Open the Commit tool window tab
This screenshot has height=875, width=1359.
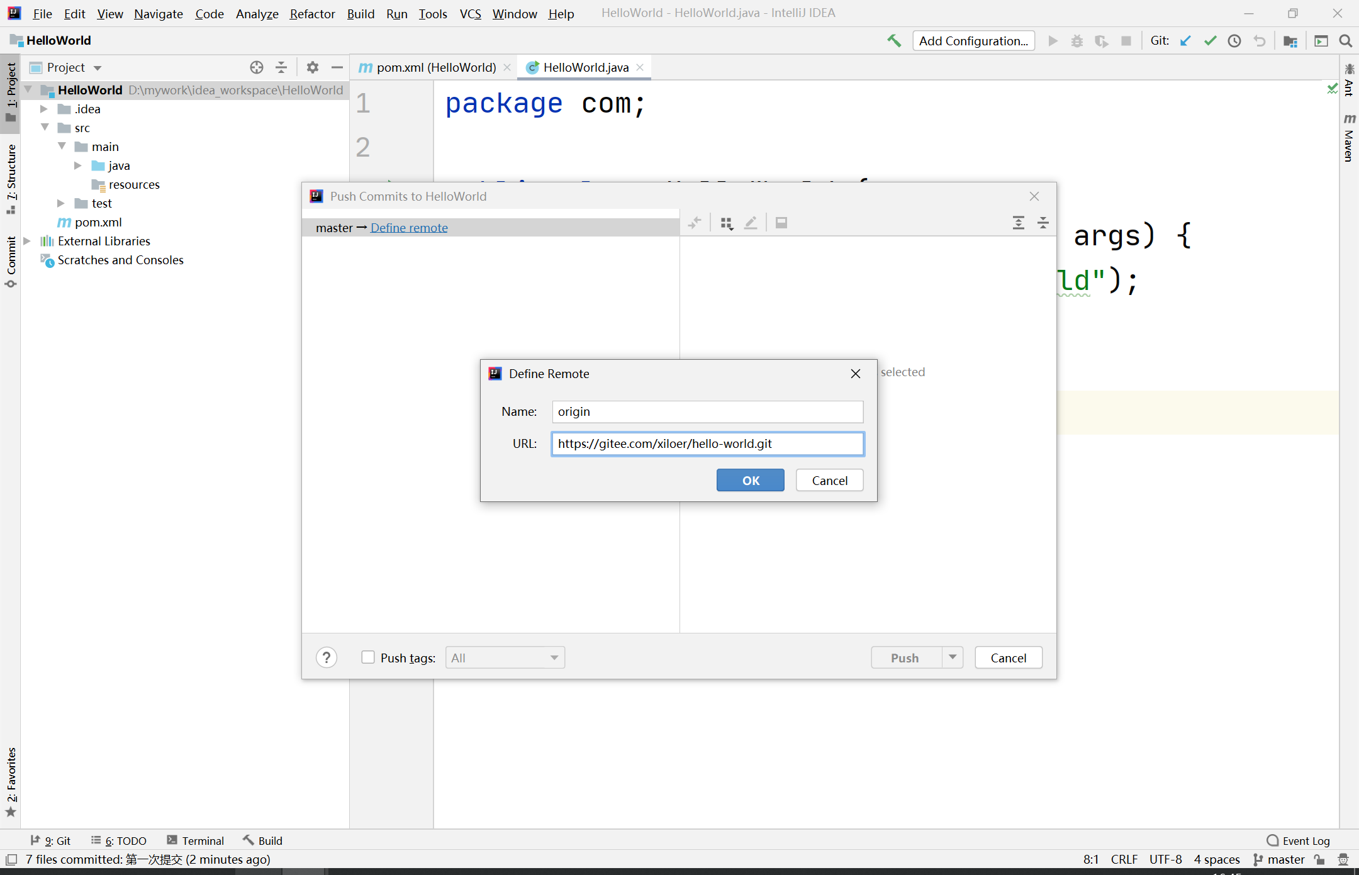point(11,262)
